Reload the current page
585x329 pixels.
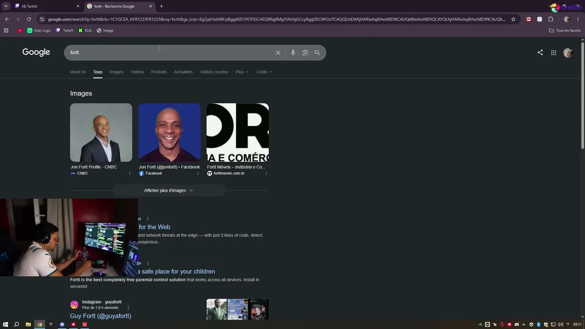(29, 19)
